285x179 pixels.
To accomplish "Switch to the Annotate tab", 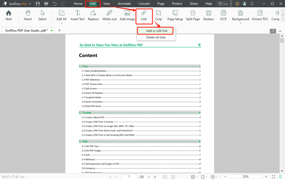I will [124, 4].
